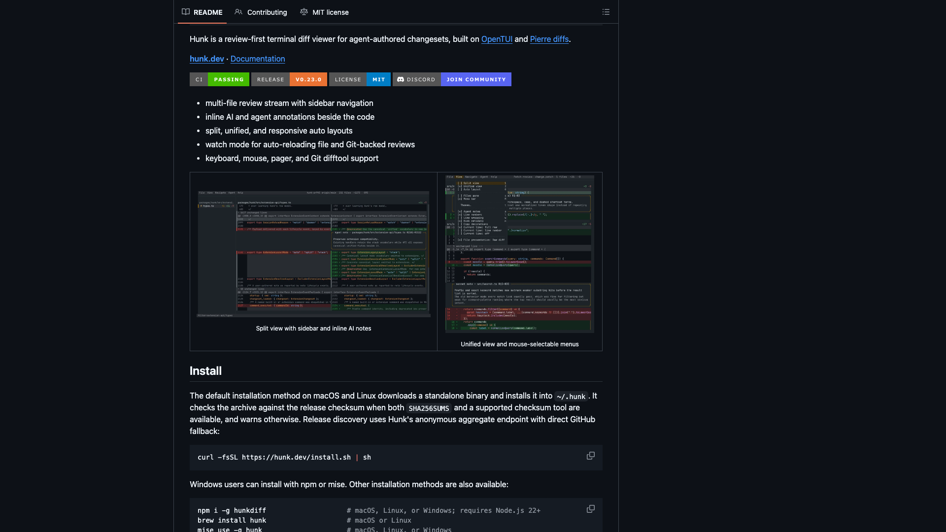Click the Install heading
This screenshot has width=946, height=532.
(x=205, y=371)
